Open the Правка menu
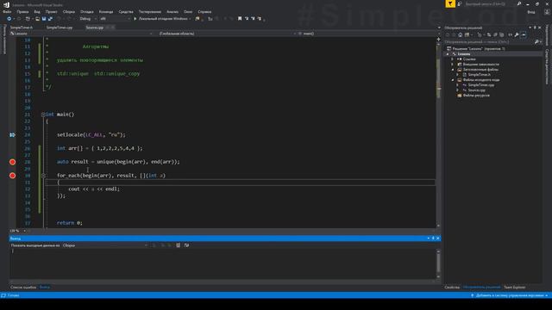Screen dimensions: 552x310 [22, 11]
